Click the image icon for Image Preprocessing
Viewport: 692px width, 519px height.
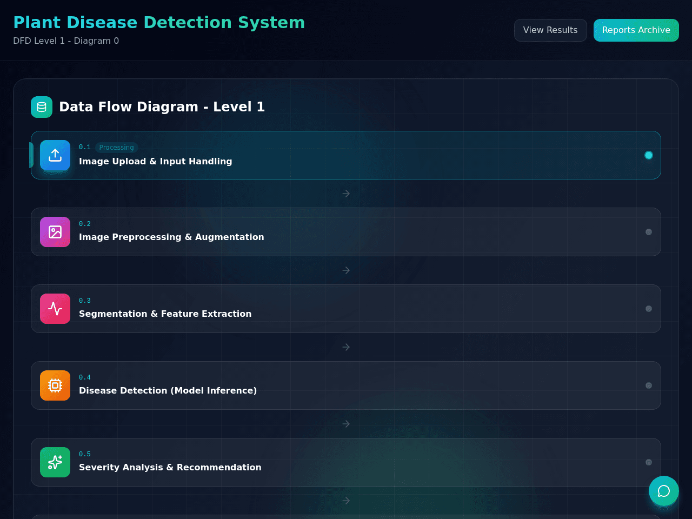point(55,232)
